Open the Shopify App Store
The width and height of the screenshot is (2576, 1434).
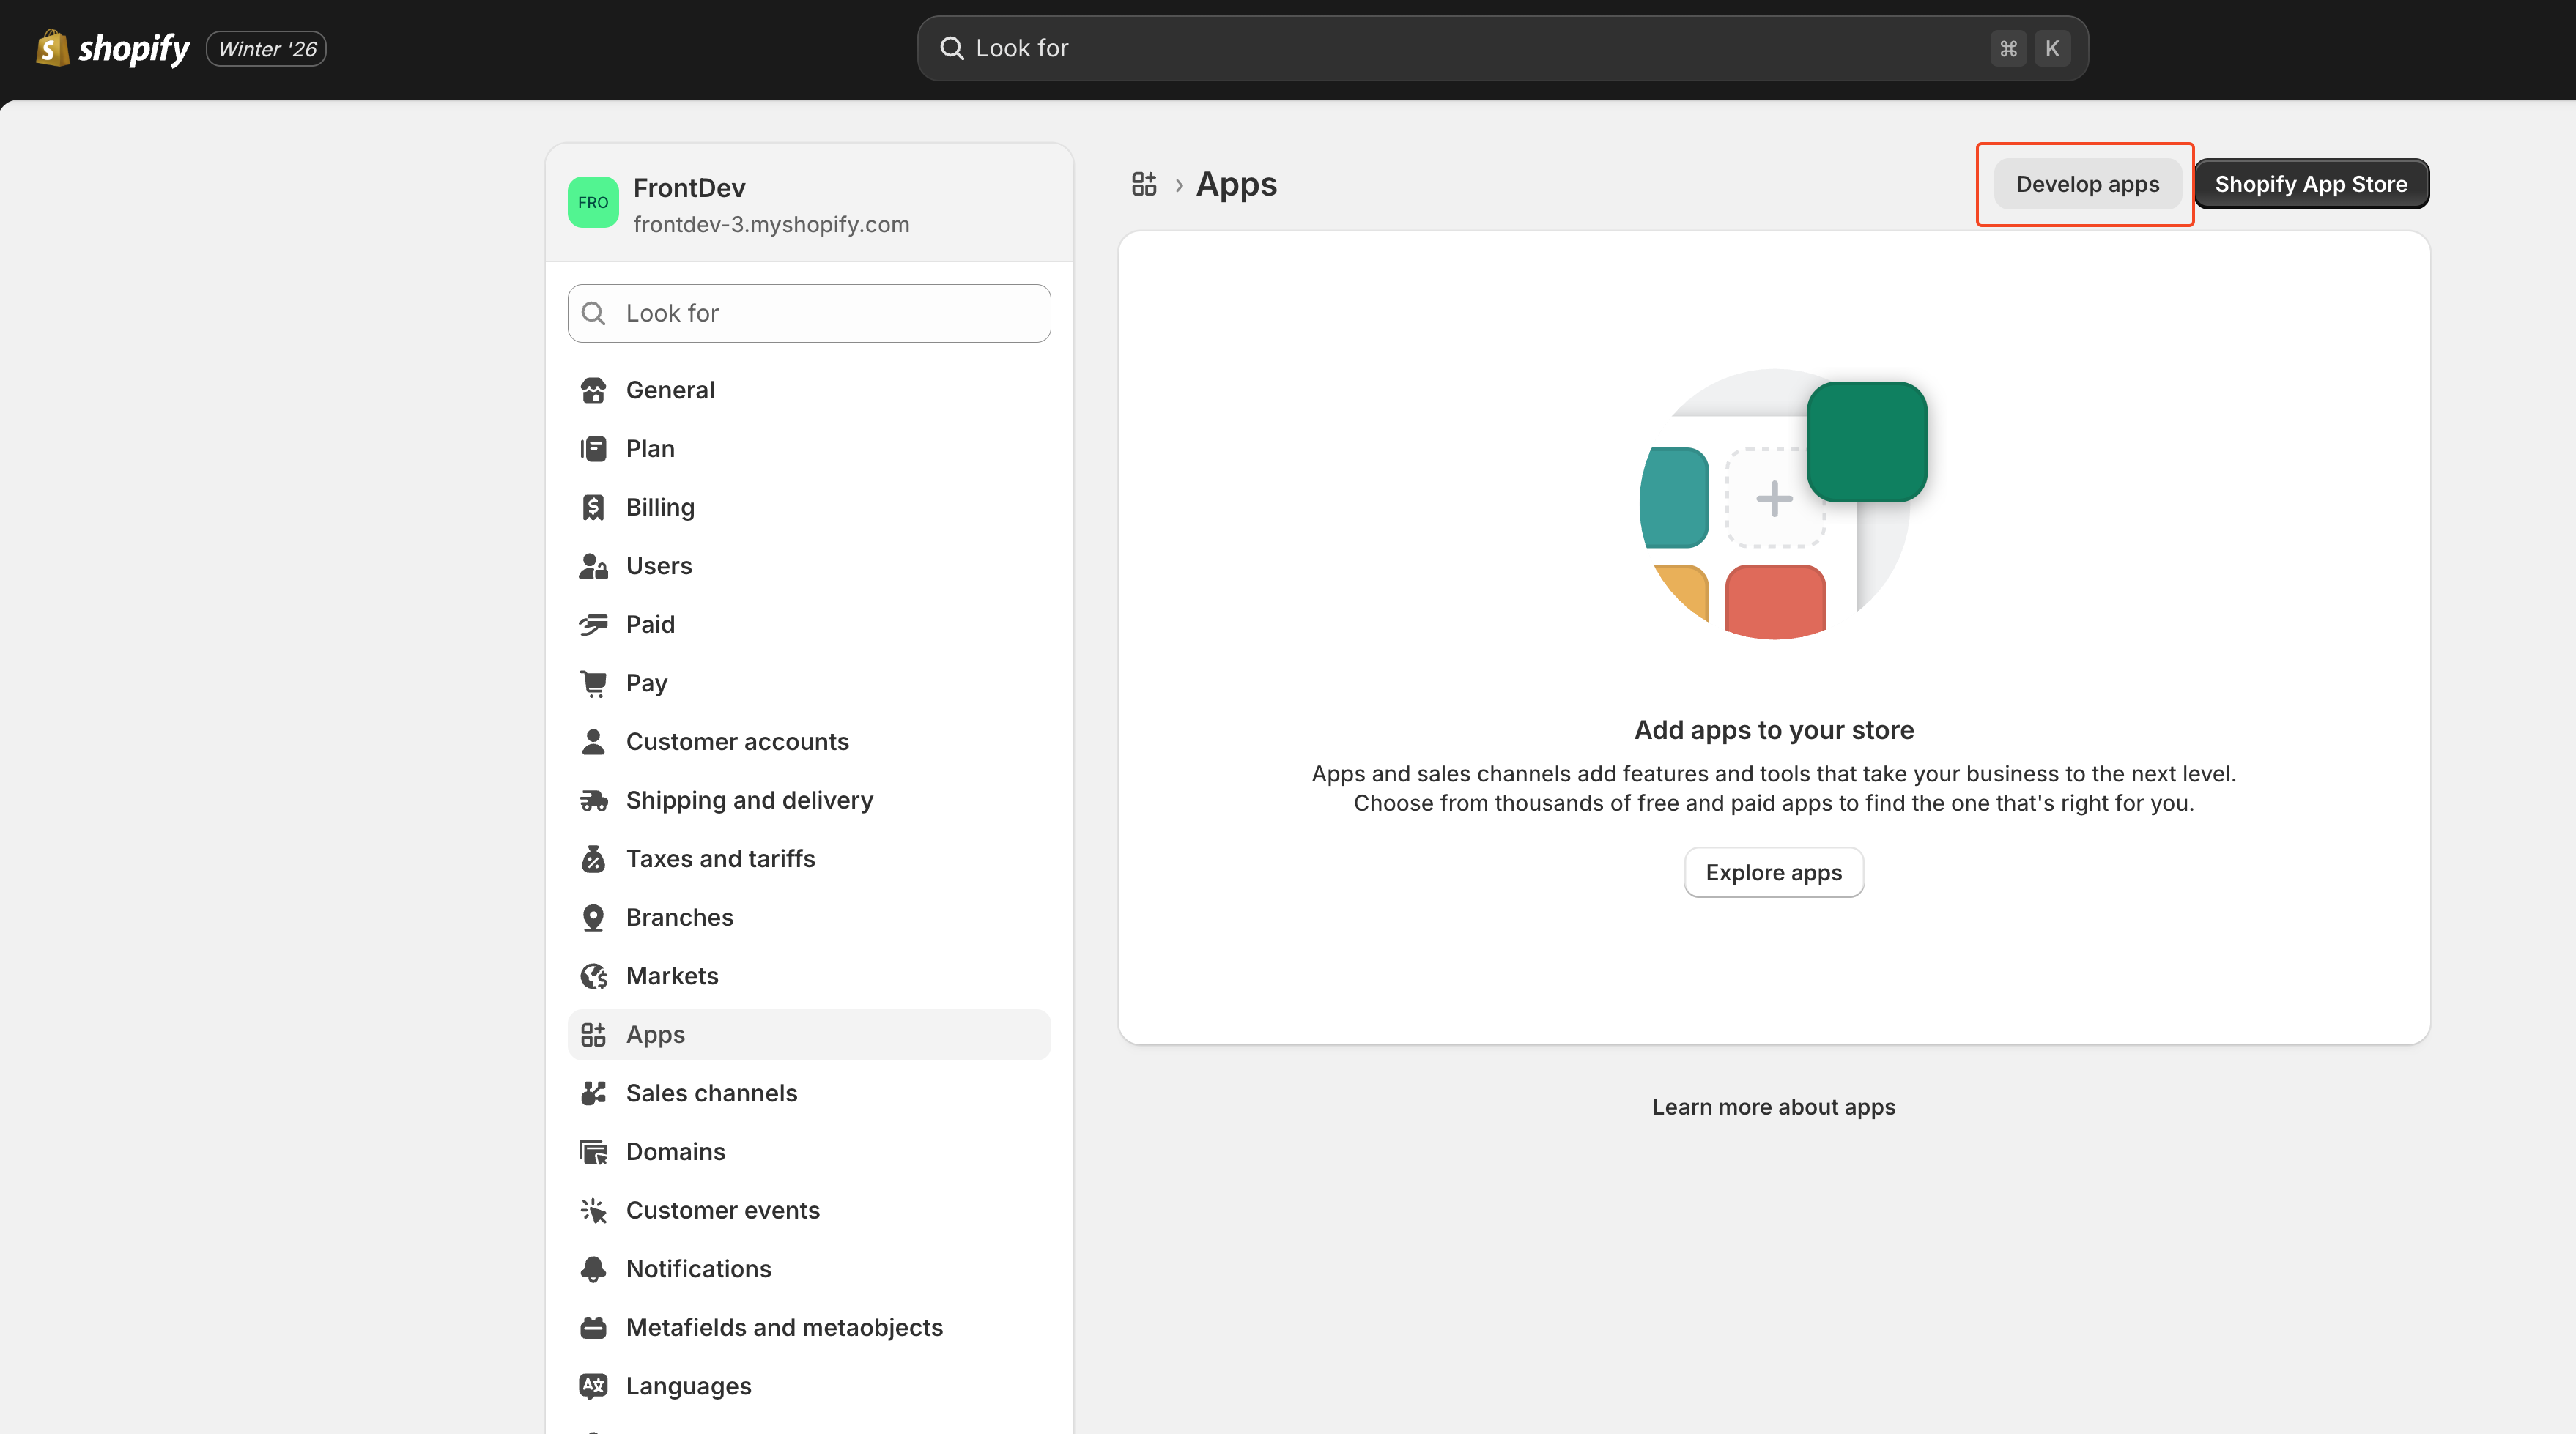pyautogui.click(x=2310, y=184)
